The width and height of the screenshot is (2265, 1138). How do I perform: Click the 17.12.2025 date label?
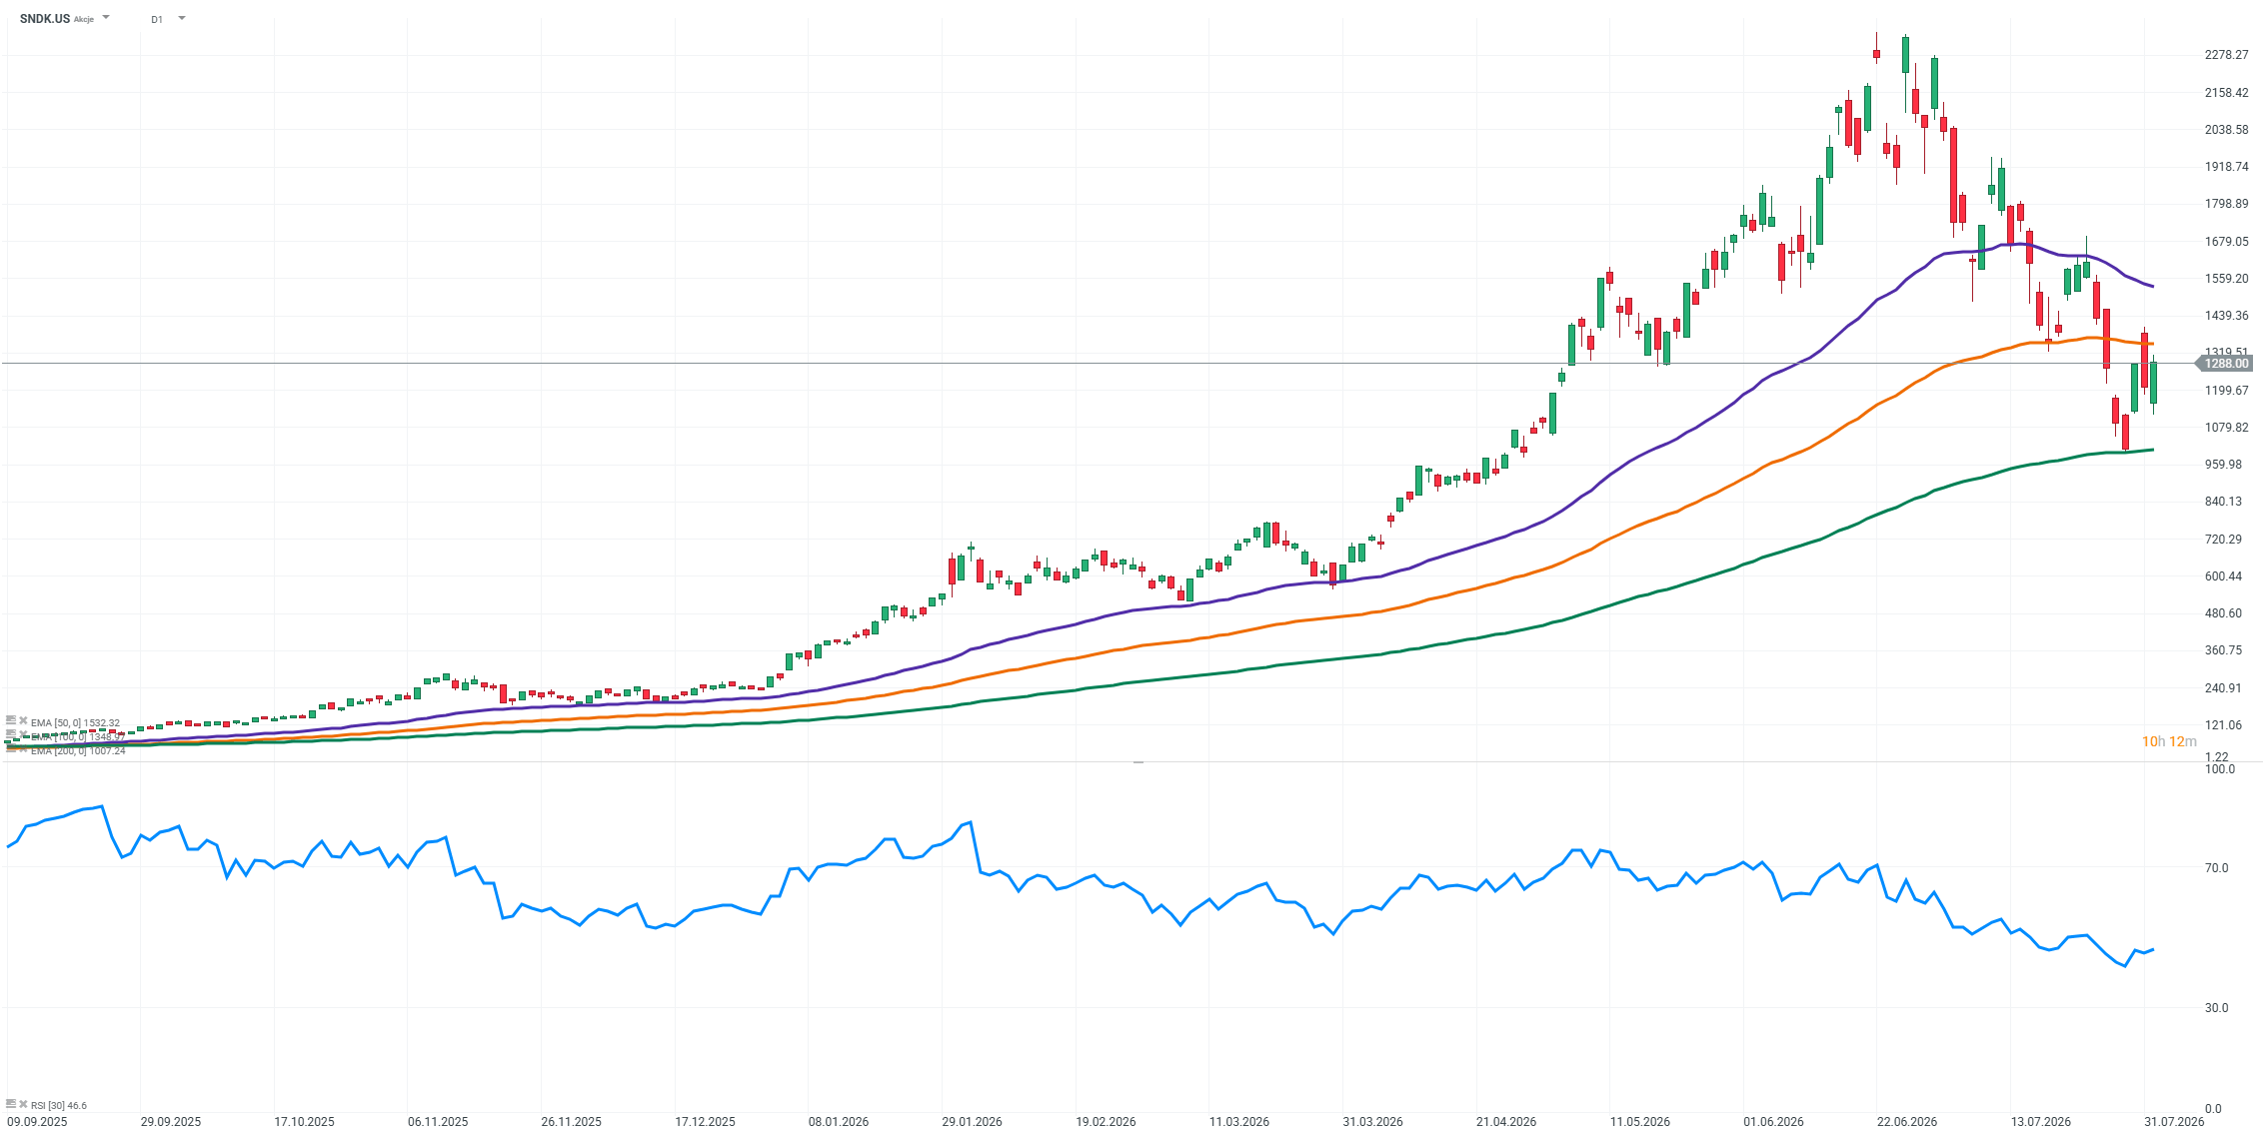tap(705, 1122)
